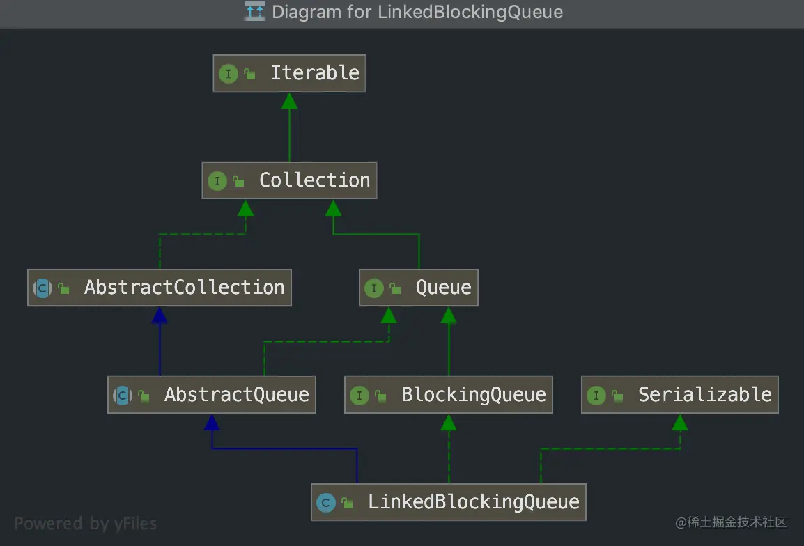Viewport: 804px width, 546px height.
Task: Select the BlockingQueue node label
Action: click(474, 394)
